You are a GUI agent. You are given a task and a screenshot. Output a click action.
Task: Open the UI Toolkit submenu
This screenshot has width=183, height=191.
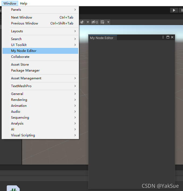click(x=40, y=45)
